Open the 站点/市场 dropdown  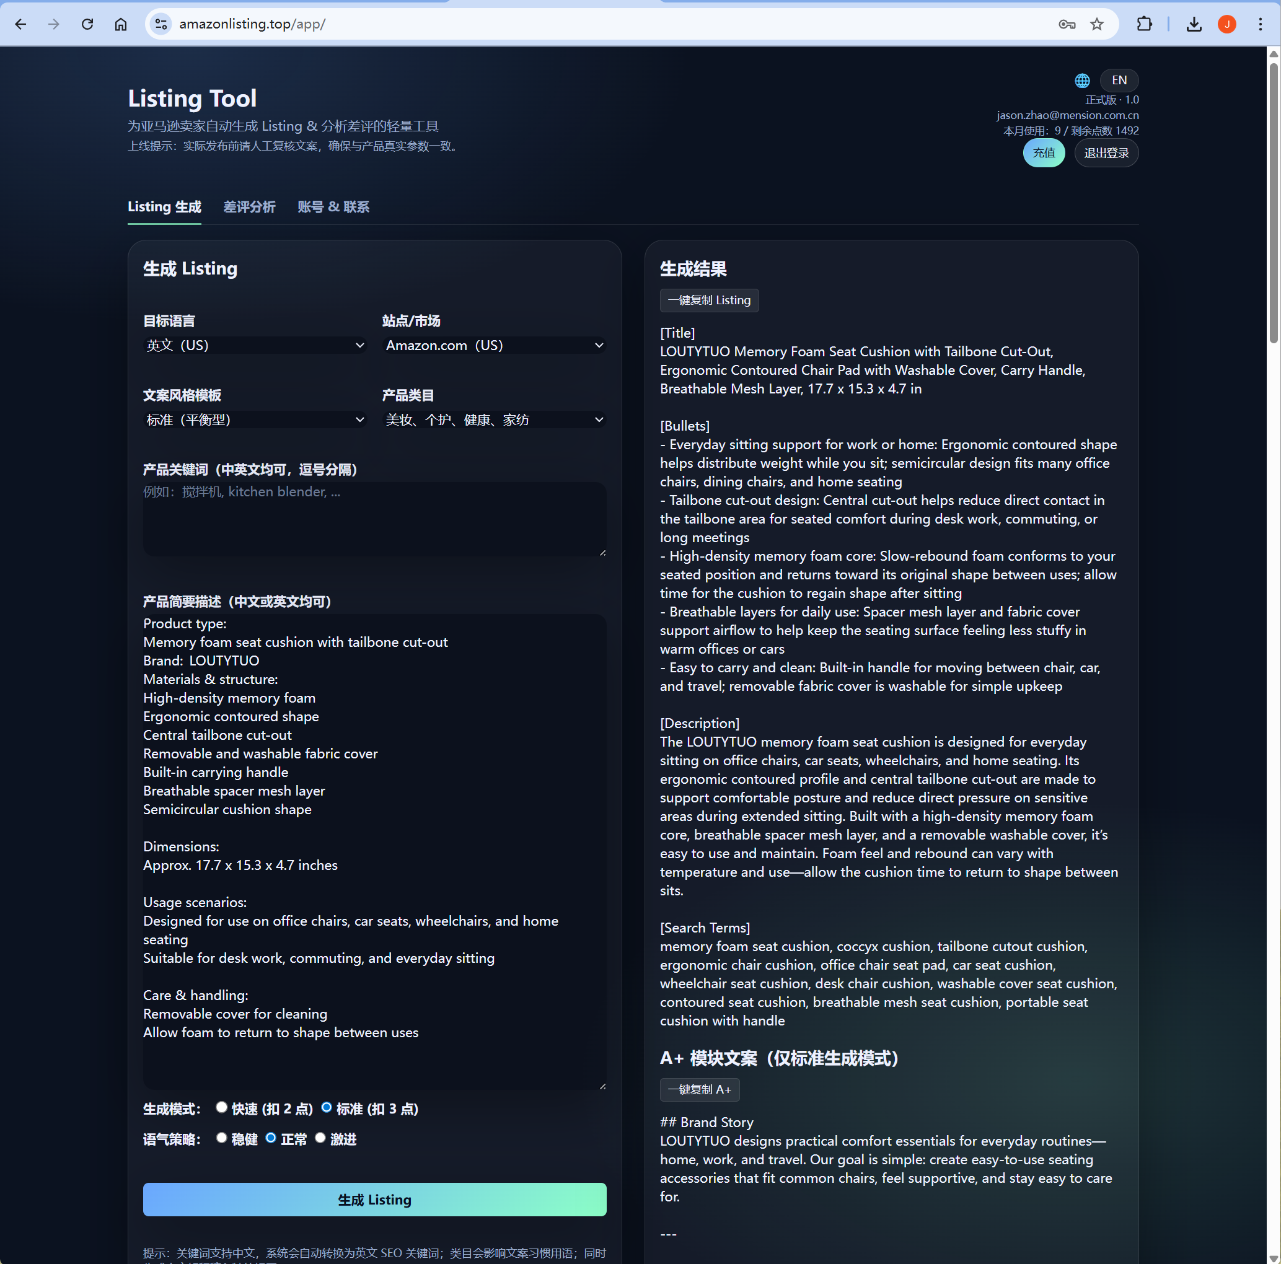tap(494, 345)
